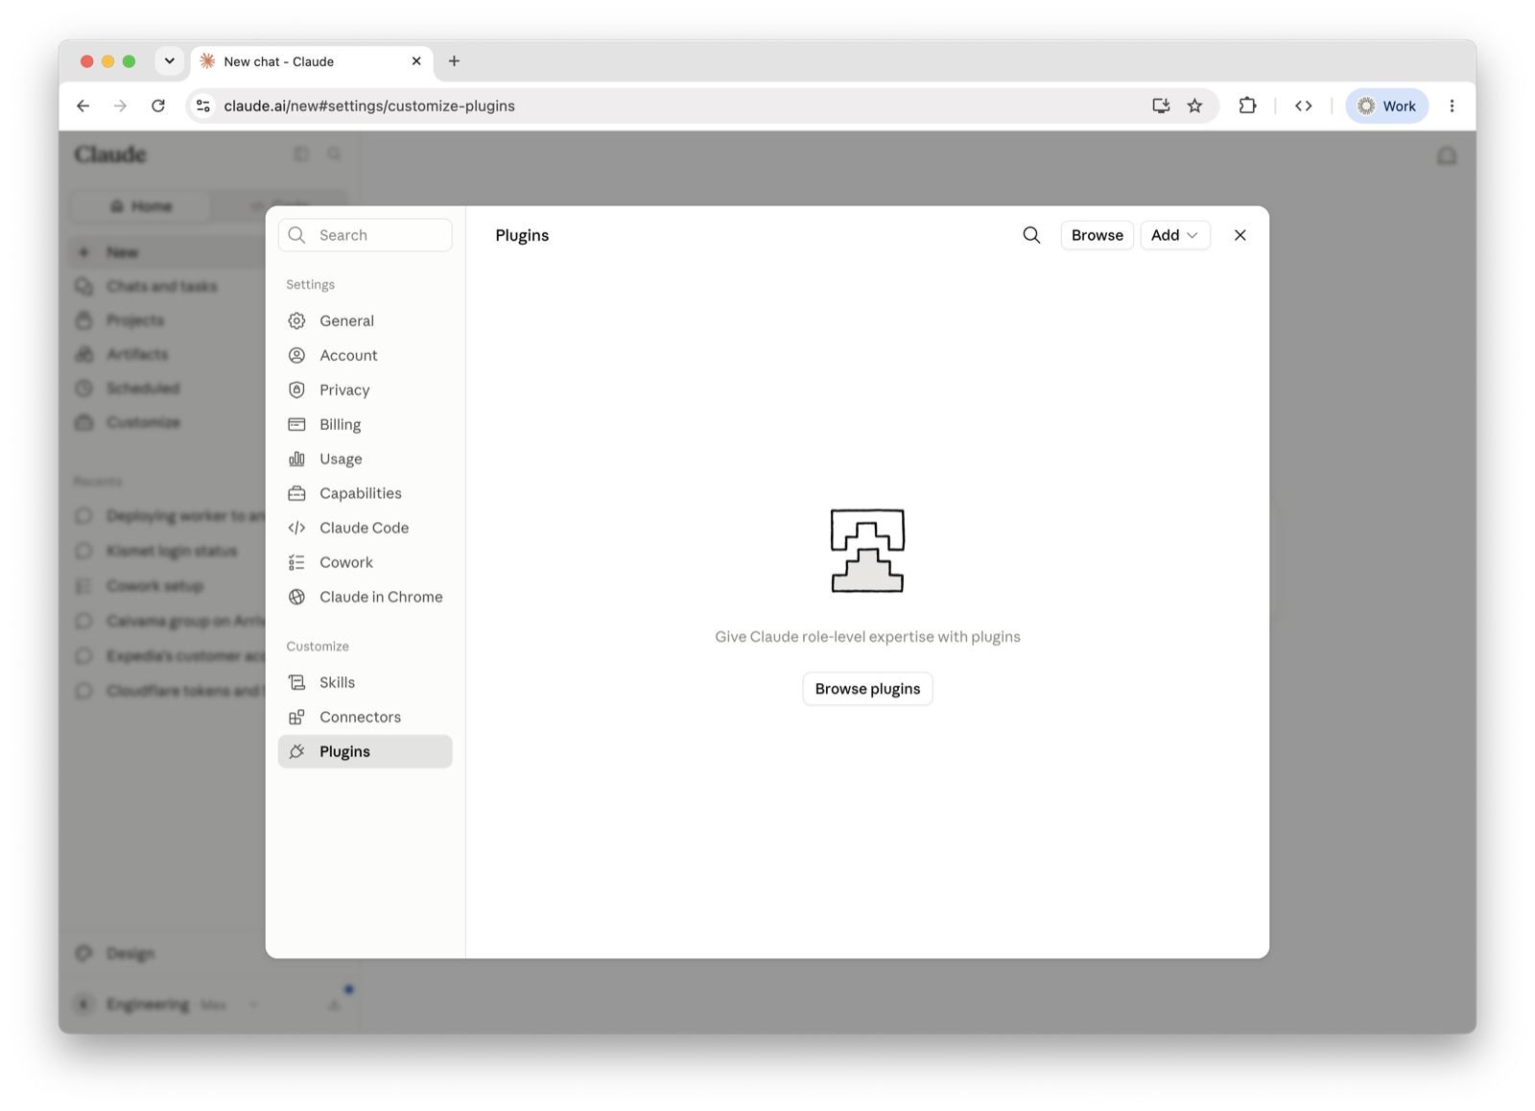Viewport: 1535px width, 1111px height.
Task: Click the settings Search field
Action: click(x=365, y=235)
